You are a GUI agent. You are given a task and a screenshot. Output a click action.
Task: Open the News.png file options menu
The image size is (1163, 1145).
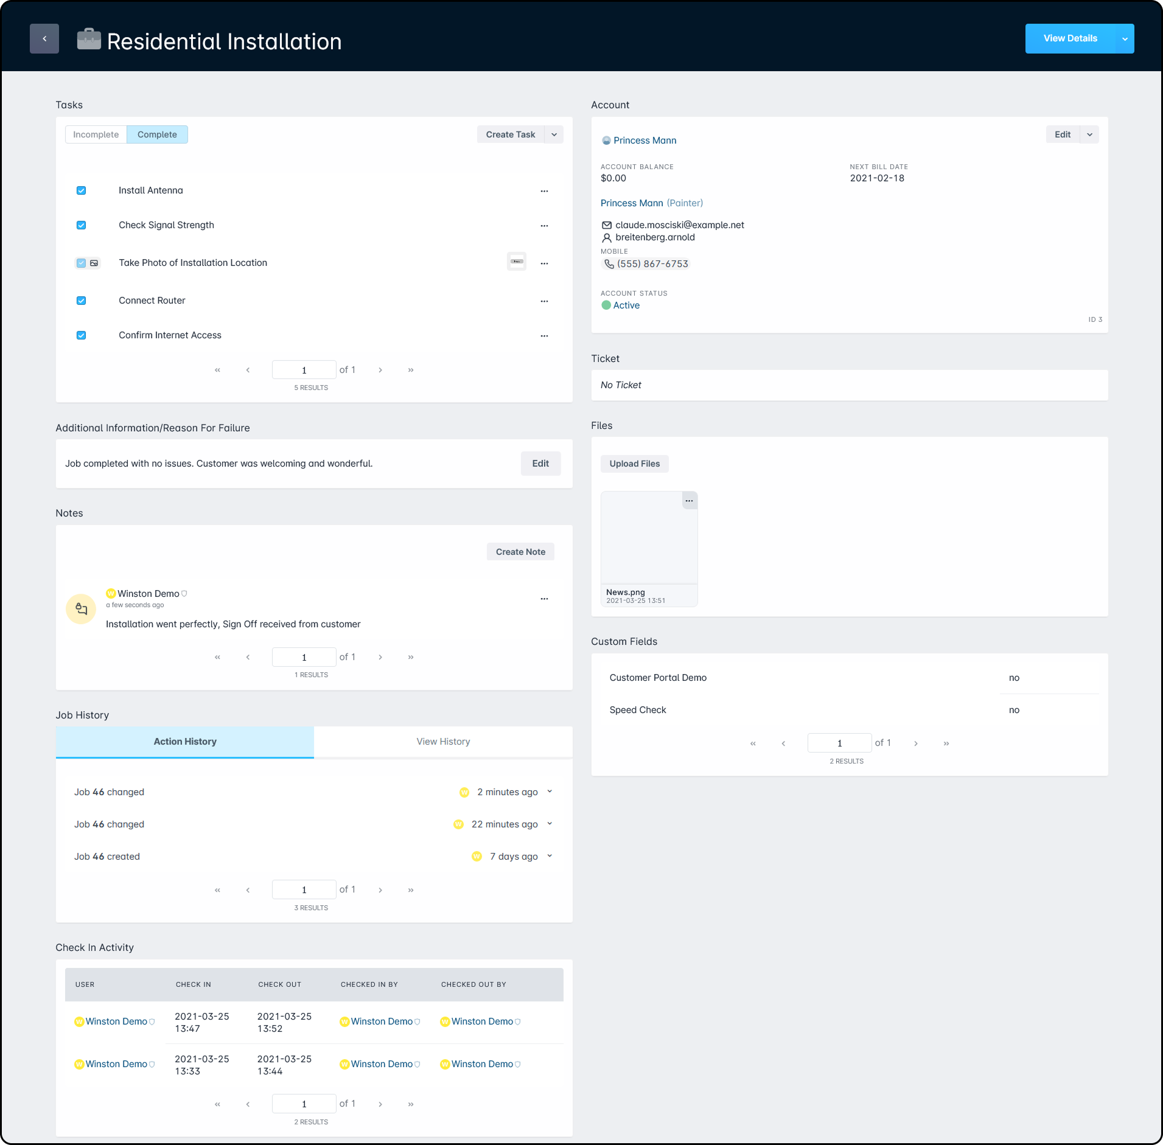click(x=689, y=501)
